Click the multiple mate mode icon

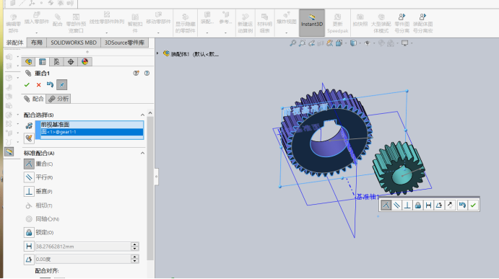pyautogui.click(x=29, y=138)
